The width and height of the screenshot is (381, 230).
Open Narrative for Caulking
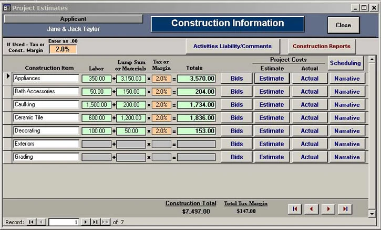tap(347, 105)
